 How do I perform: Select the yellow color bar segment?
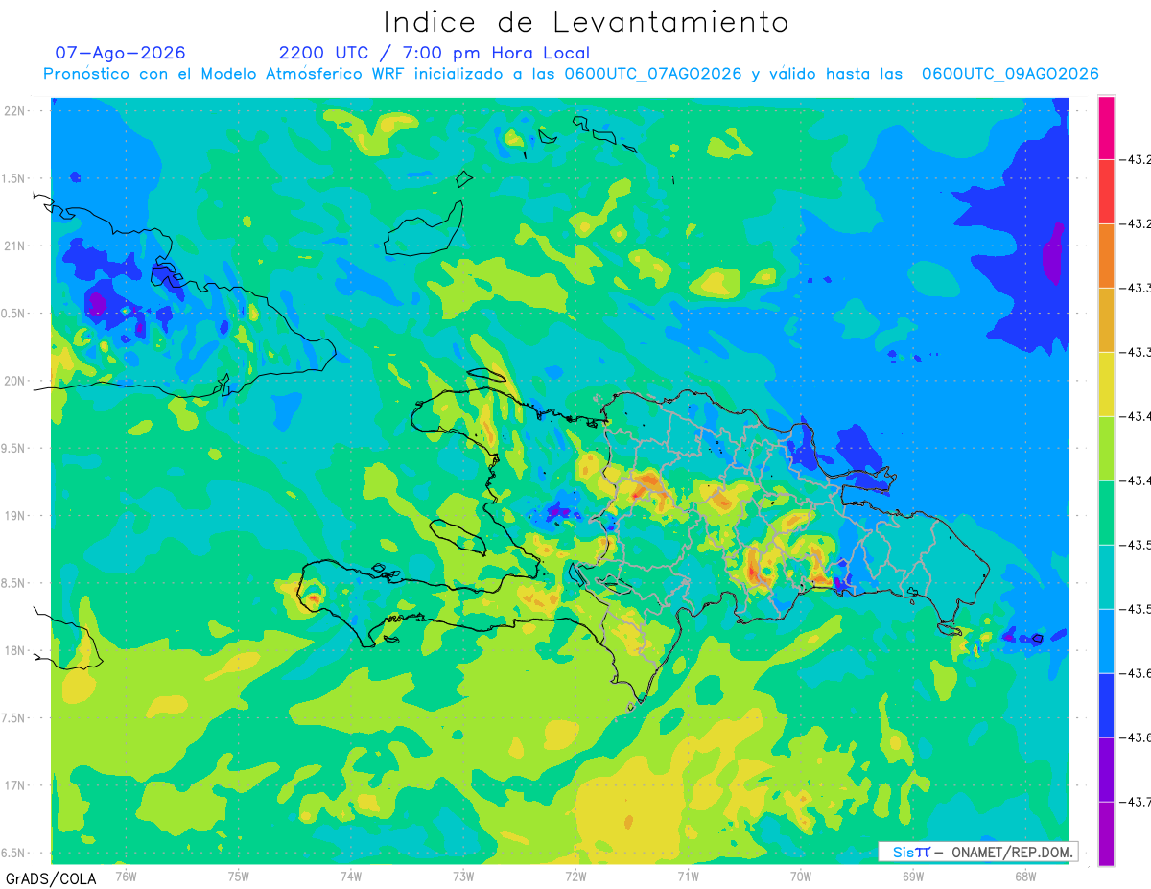click(x=1106, y=384)
